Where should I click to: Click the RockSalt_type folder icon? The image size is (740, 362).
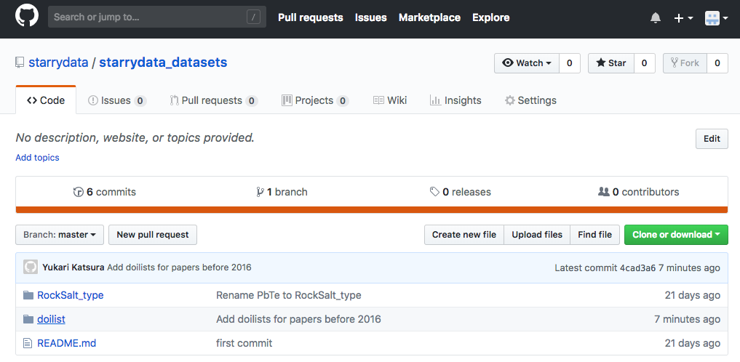28,295
